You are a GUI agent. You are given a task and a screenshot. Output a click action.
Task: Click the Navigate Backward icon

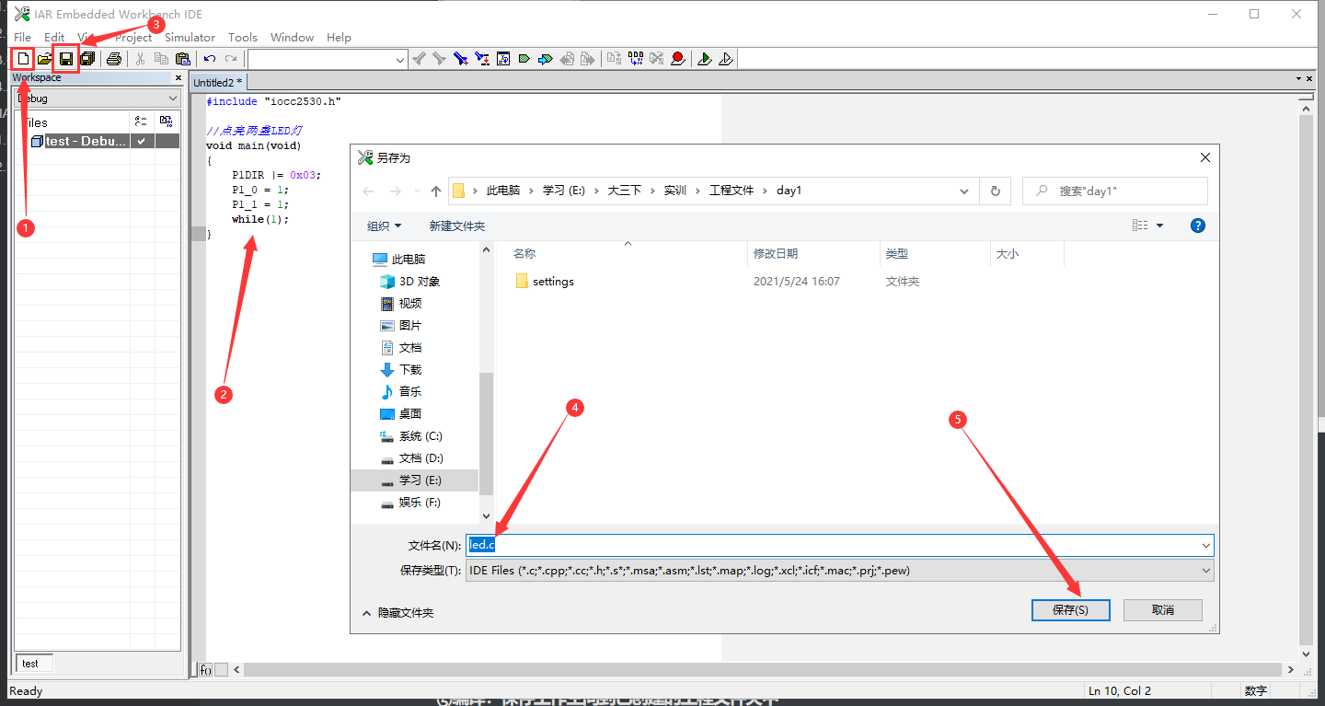click(567, 59)
